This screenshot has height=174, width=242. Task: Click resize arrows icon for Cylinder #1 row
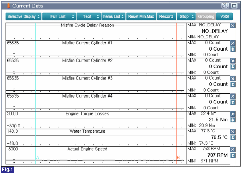(x=233, y=49)
